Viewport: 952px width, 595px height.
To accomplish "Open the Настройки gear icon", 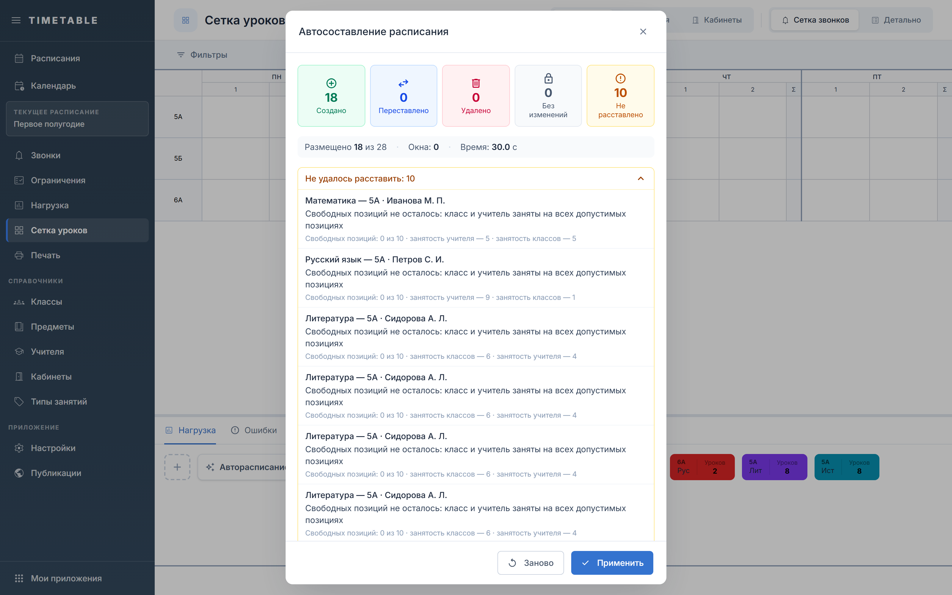I will [19, 448].
